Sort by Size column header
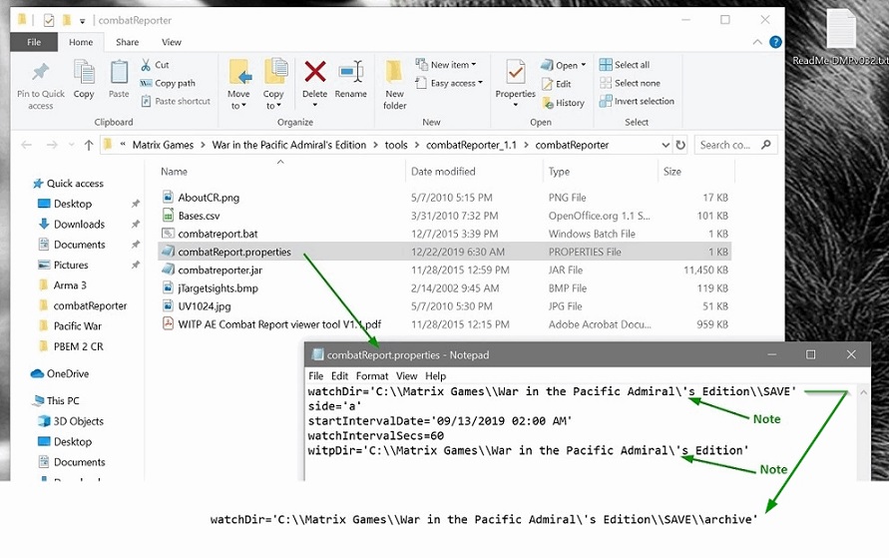 coord(671,172)
